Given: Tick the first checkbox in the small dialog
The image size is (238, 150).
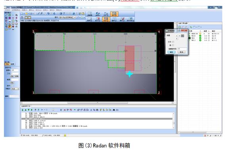Looking at the screenshot, I should click(x=173, y=42).
